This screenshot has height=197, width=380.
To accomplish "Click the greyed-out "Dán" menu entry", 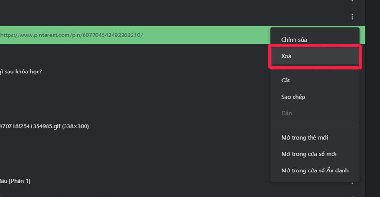I will pyautogui.click(x=286, y=113).
